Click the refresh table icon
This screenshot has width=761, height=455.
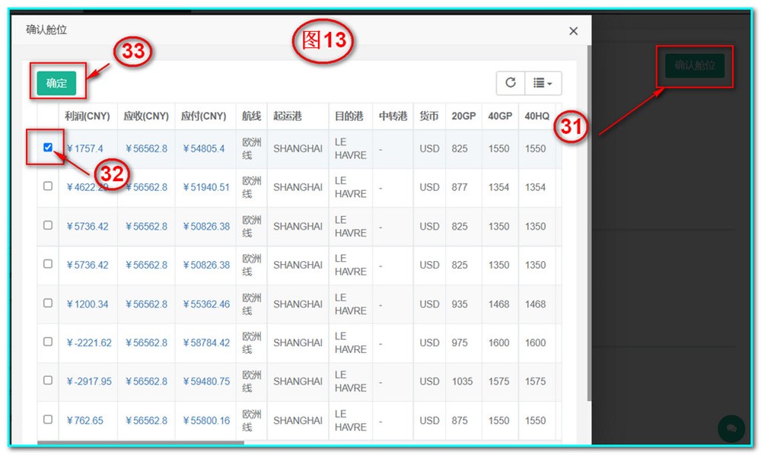click(x=511, y=83)
